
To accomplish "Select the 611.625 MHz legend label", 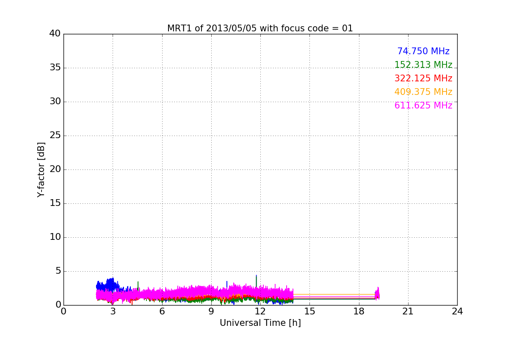I will click(x=423, y=106).
